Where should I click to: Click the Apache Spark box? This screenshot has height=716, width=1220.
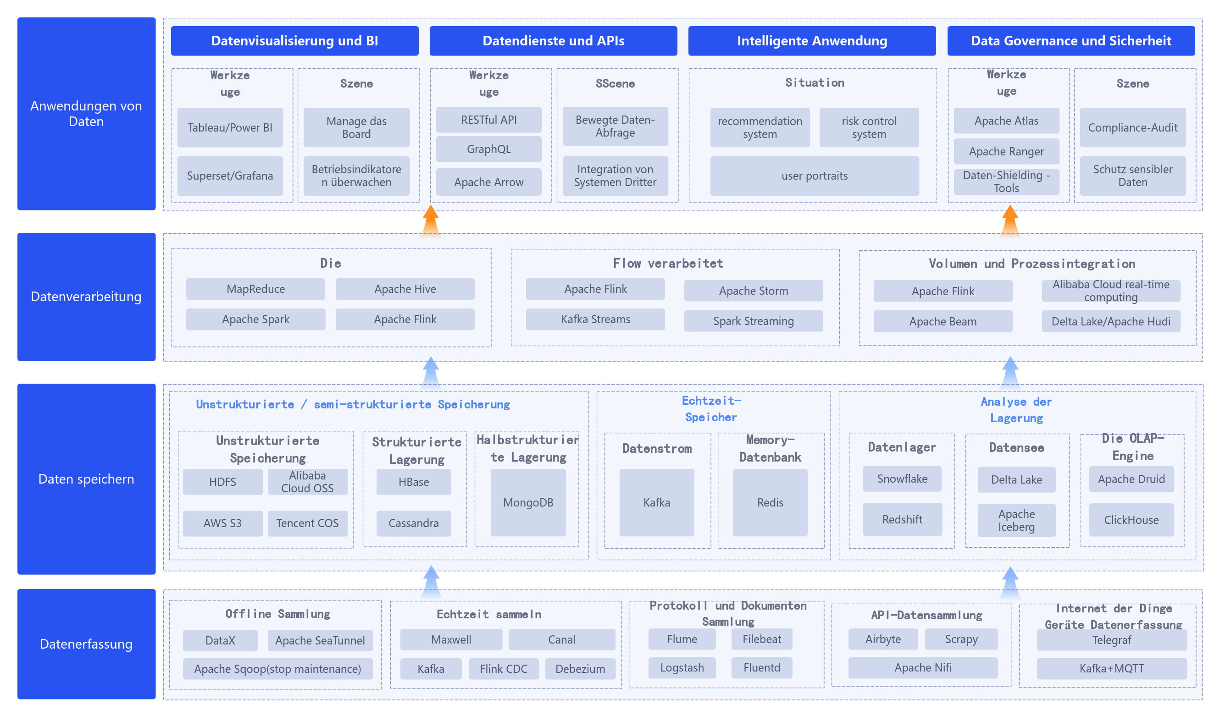(x=255, y=319)
